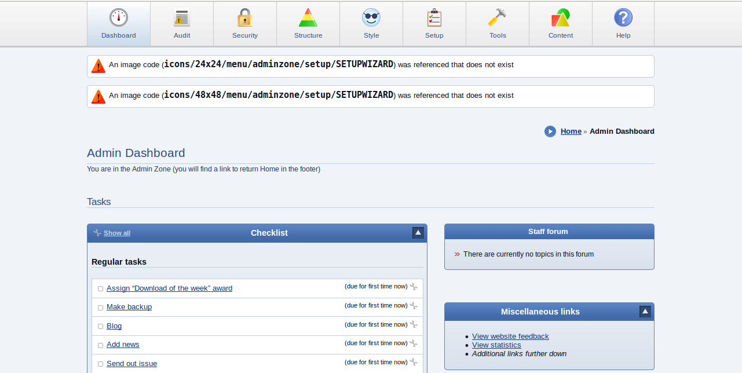Collapse the Checklist panel
Image resolution: width=742 pixels, height=373 pixels.
(418, 233)
